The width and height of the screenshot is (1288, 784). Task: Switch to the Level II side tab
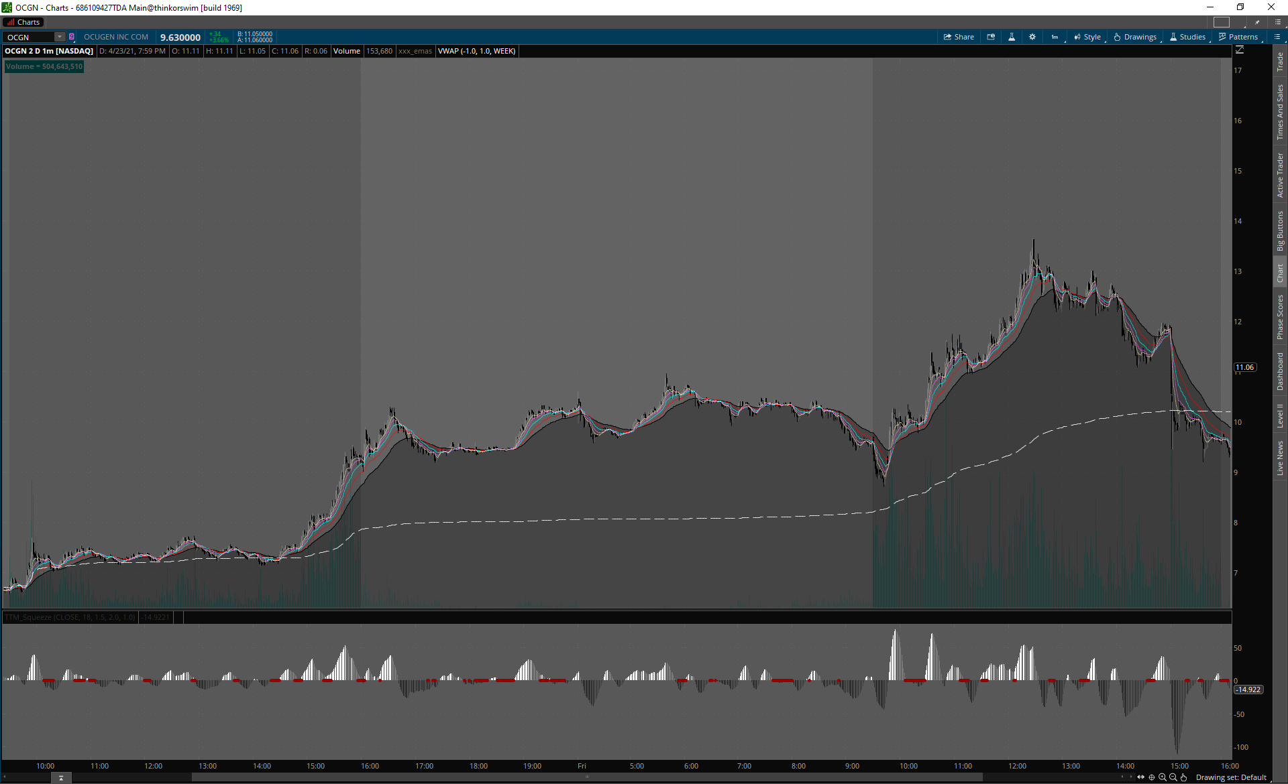(x=1280, y=415)
